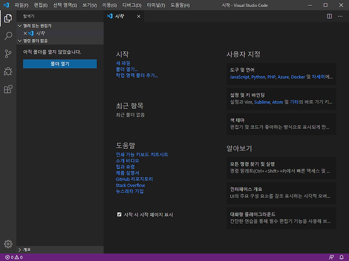Click the feedback icon in status bar
This screenshot has height=261, width=349.
pyautogui.click(x=331, y=257)
